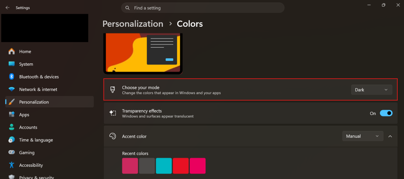The width and height of the screenshot is (404, 179).
Task: Open Privacy & security settings
Action: click(x=49, y=177)
